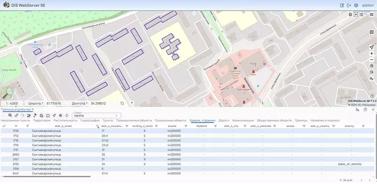
Task: Switch to Гидрография layer tab
Action: (90, 121)
